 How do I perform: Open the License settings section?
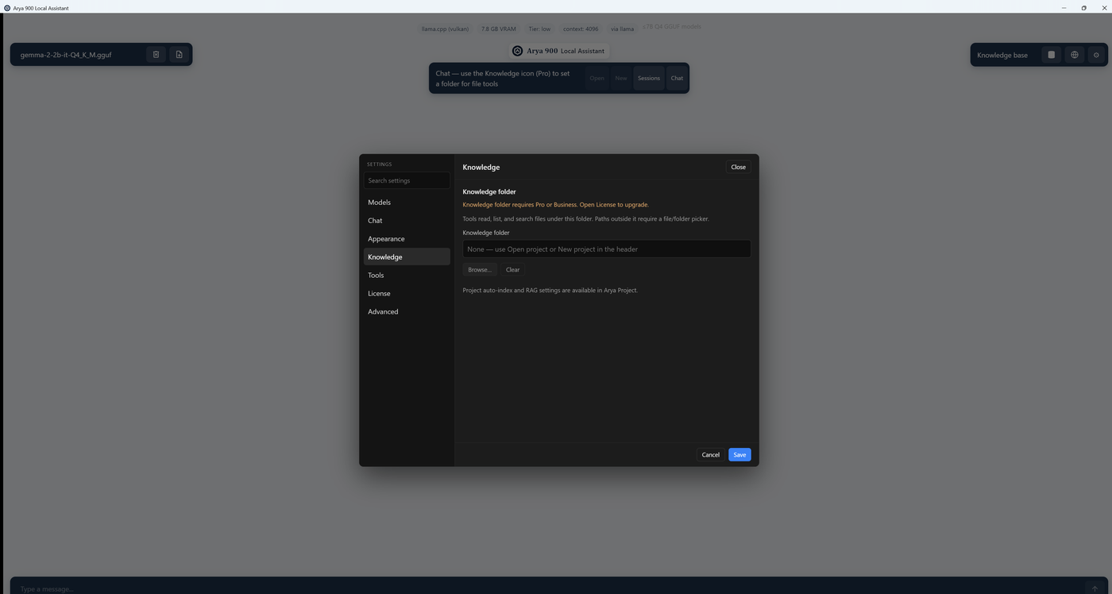click(x=407, y=294)
